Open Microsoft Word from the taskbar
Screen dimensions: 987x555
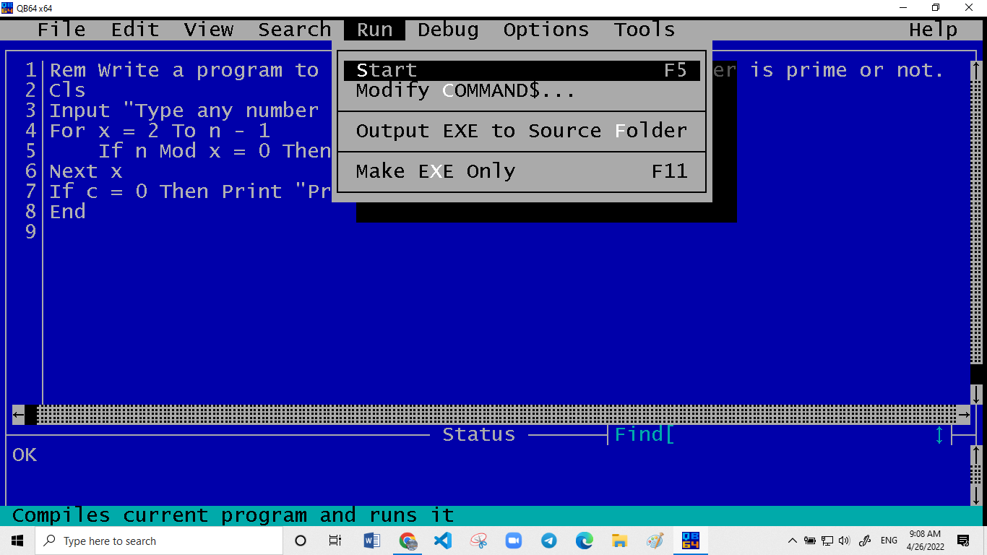click(x=371, y=541)
